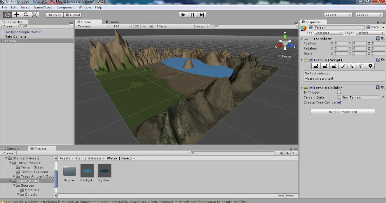Open Terrain Collider help book icon
The image size is (386, 203).
coord(378,88)
